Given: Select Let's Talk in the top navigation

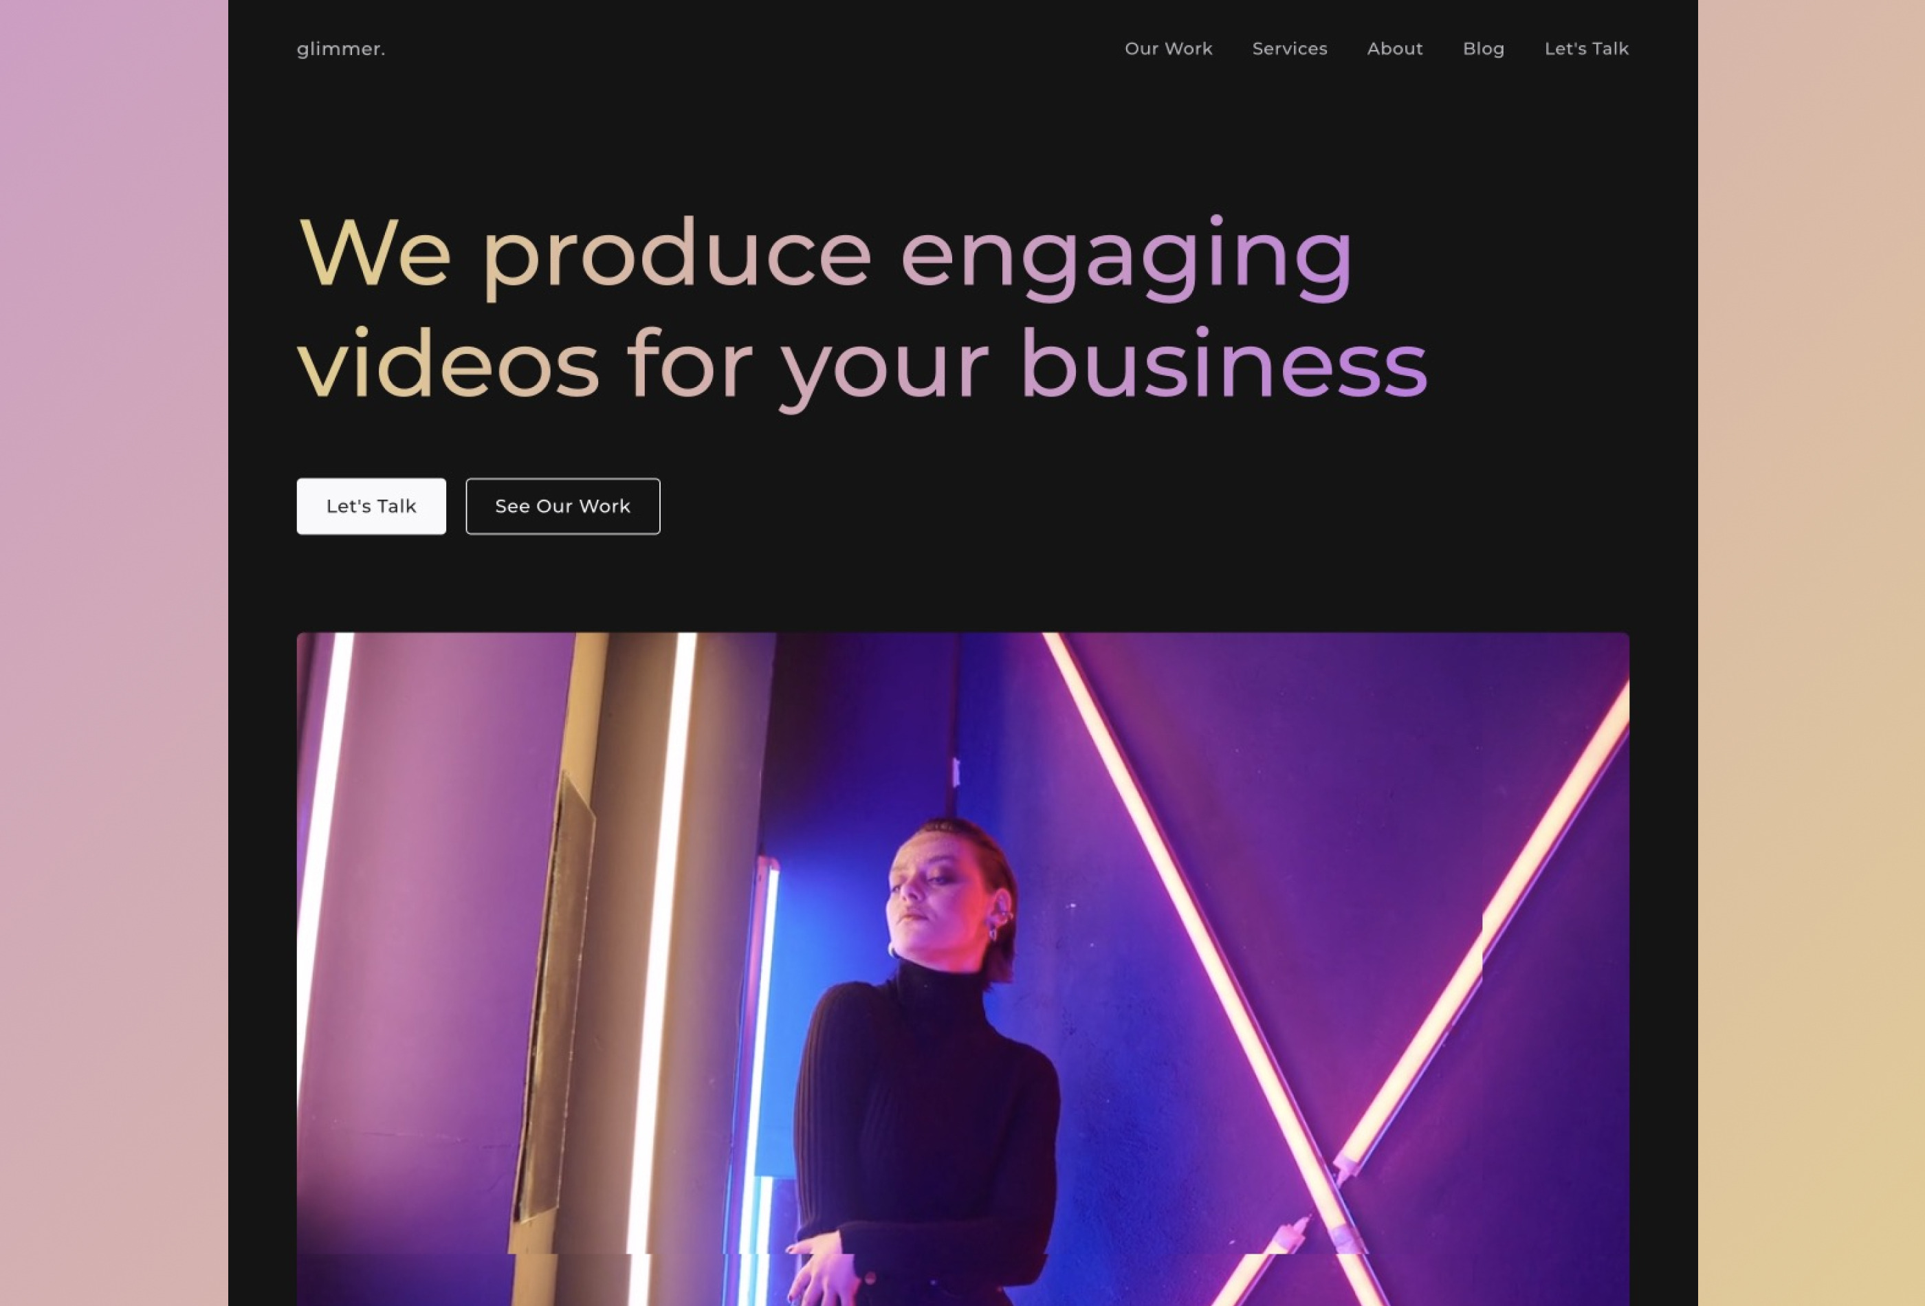Looking at the screenshot, I should tap(1585, 49).
